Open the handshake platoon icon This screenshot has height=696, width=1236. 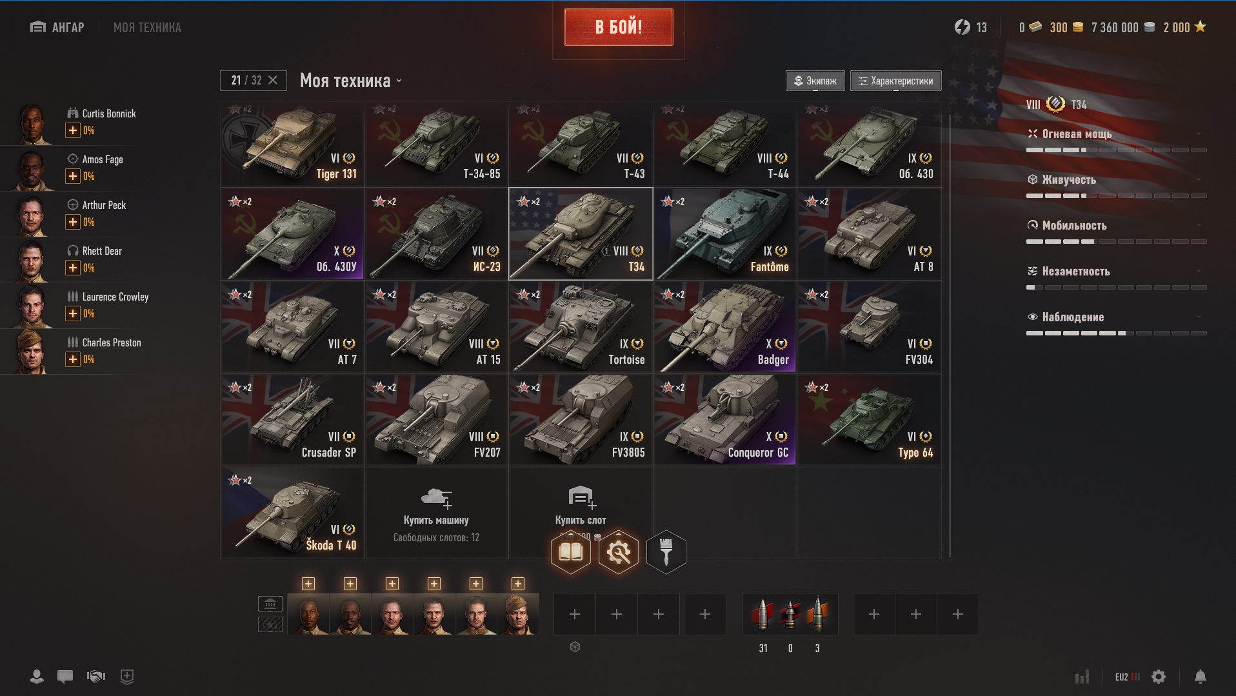click(96, 677)
